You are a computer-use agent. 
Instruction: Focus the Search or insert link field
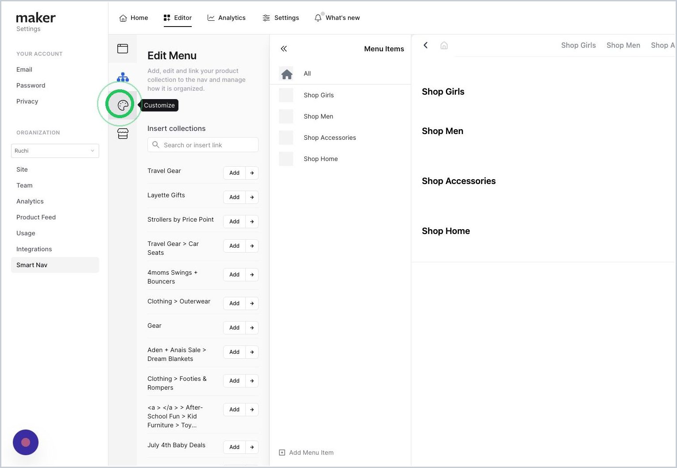pos(203,145)
